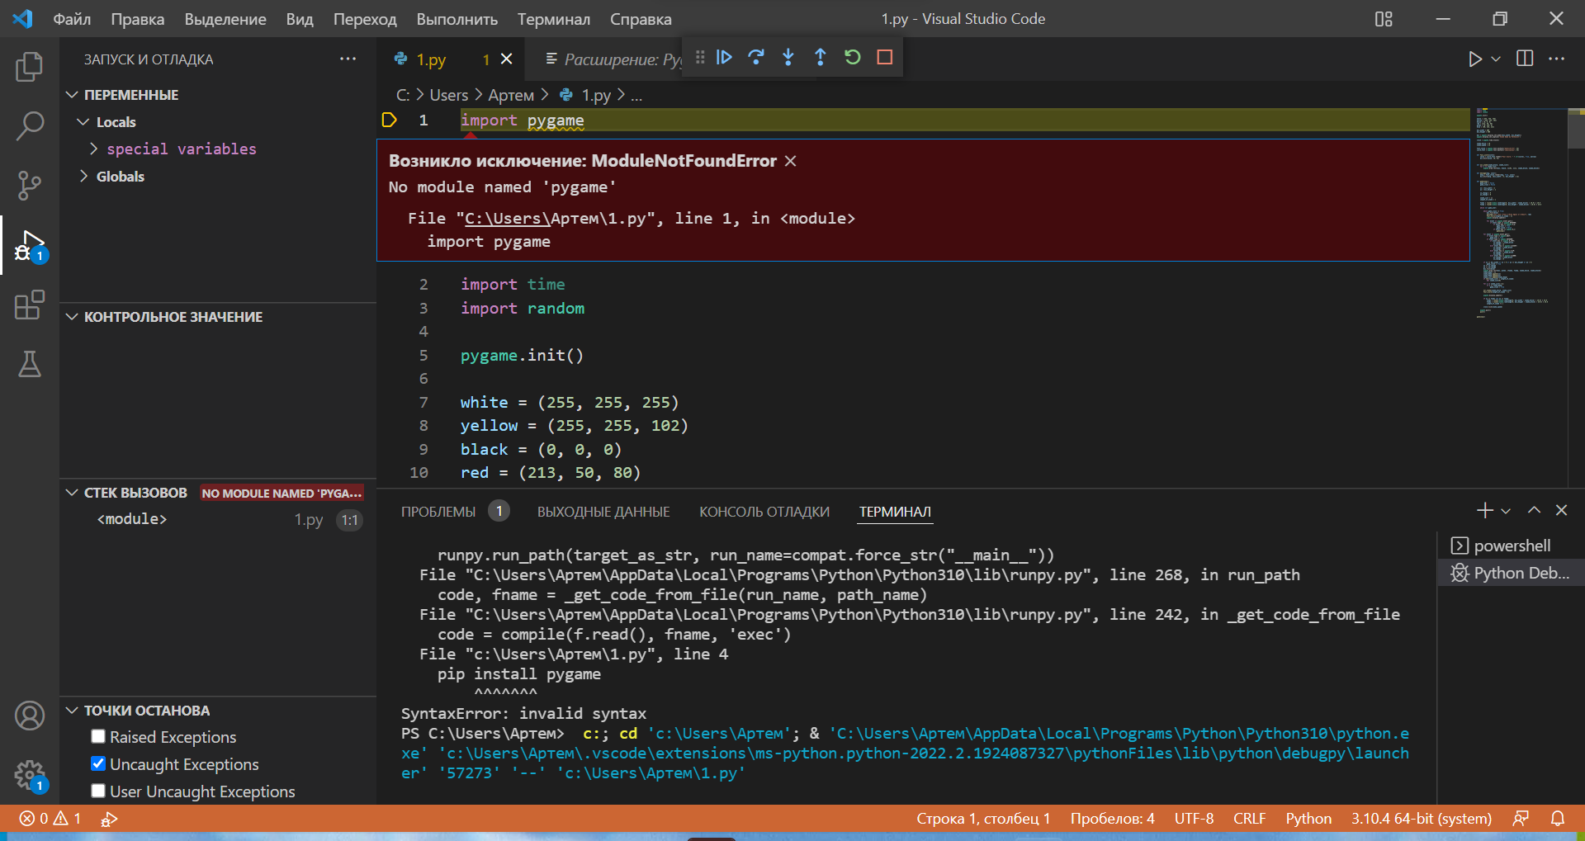Close the 1.py editor tab
Screen dimensions: 1585x841
507,59
